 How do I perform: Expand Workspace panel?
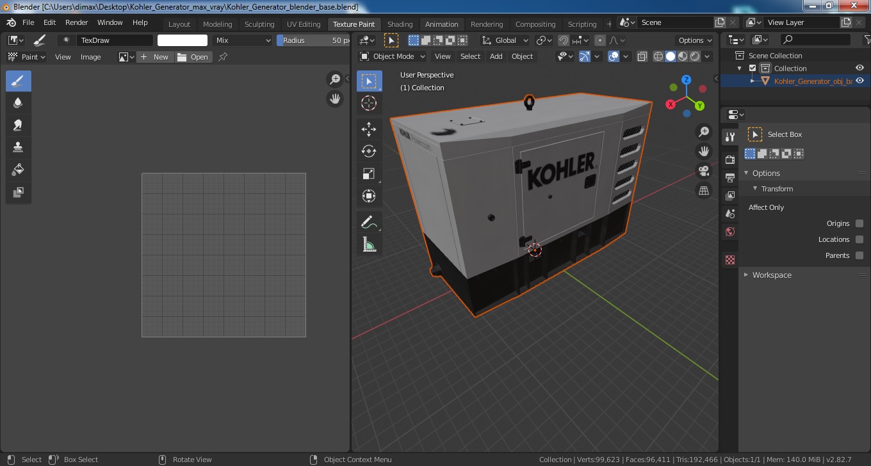[746, 275]
